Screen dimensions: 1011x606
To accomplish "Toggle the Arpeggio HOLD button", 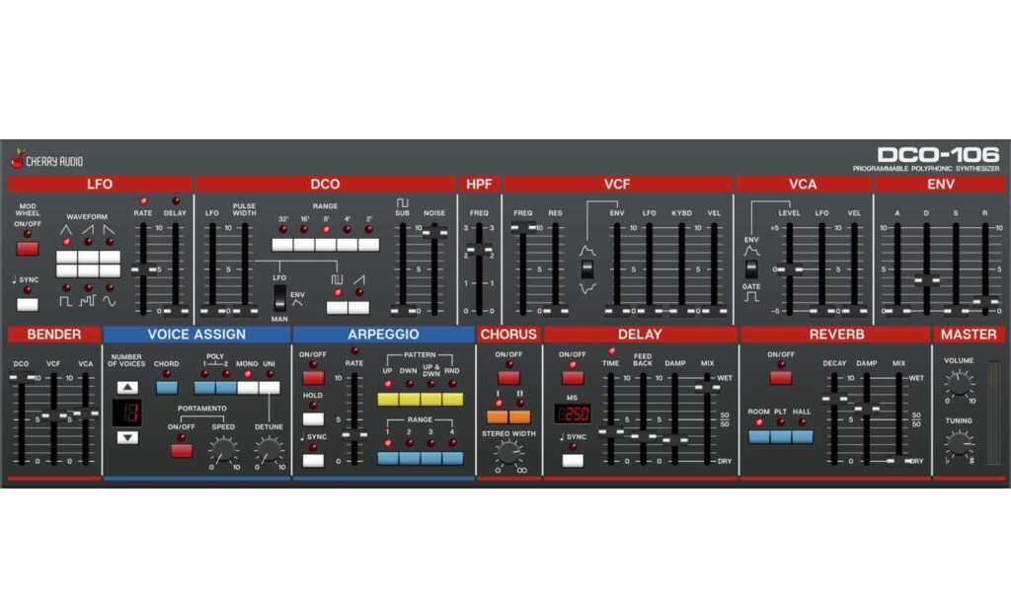I will 313,419.
